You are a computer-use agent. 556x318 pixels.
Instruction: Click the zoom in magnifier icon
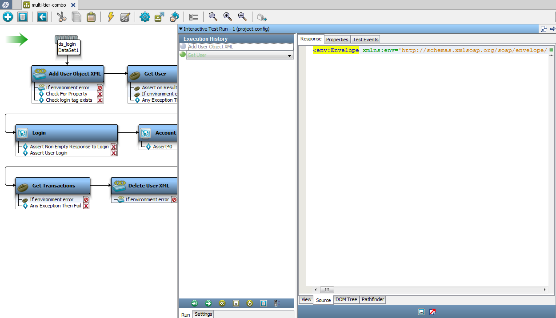point(228,17)
